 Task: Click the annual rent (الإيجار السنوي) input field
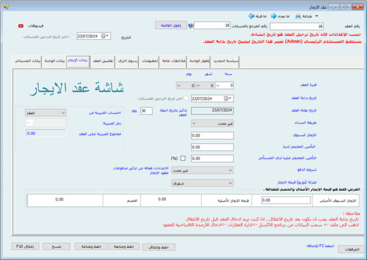(x=213, y=135)
